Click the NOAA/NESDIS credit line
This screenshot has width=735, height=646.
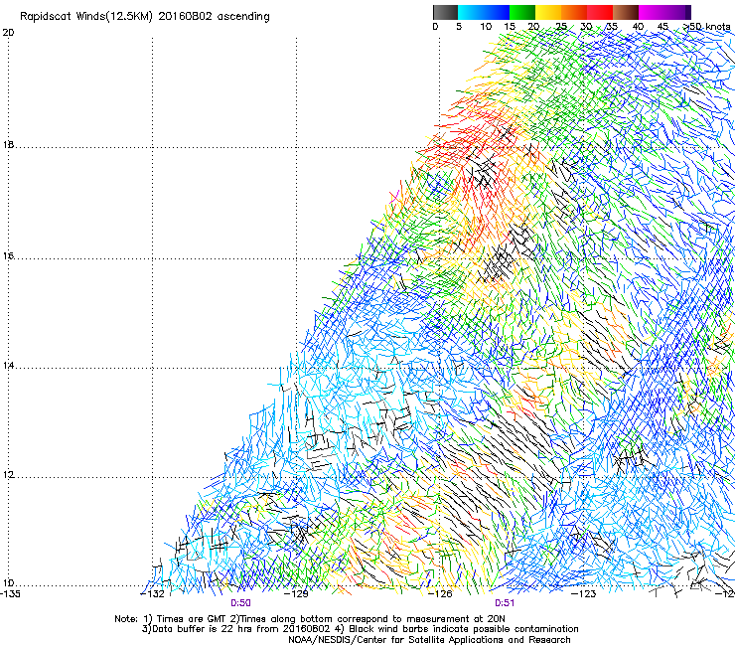[x=429, y=640]
